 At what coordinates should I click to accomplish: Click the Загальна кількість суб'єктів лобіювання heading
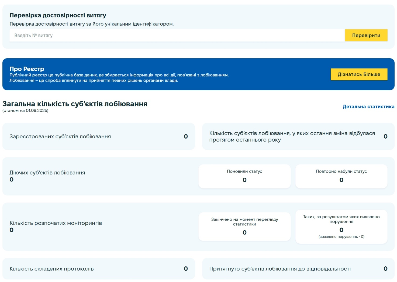point(75,104)
